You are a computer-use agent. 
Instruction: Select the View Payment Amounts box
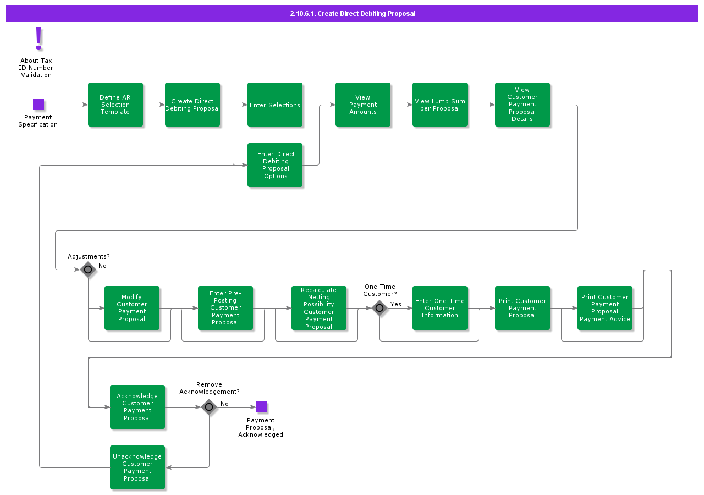363,105
